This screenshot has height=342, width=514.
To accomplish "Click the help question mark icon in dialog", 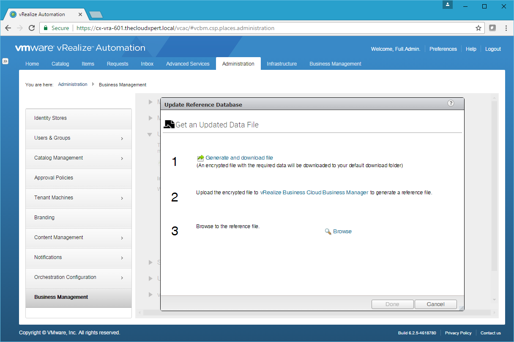I will tap(451, 103).
